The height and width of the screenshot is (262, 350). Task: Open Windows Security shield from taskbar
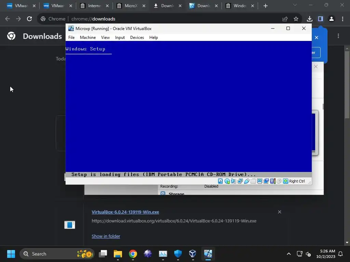(x=178, y=254)
